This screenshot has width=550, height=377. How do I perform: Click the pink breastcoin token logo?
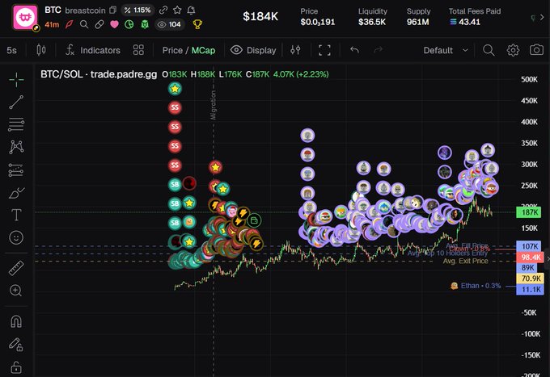(25, 17)
